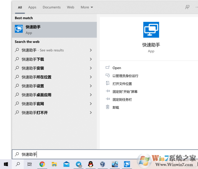Click the feedback icon in search header

pyautogui.click(x=187, y=7)
